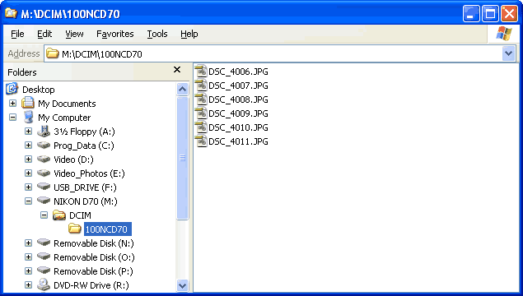Viewport: 523px width, 296px height.
Task: Click the DSC_4007.JPG file icon
Action: (201, 86)
